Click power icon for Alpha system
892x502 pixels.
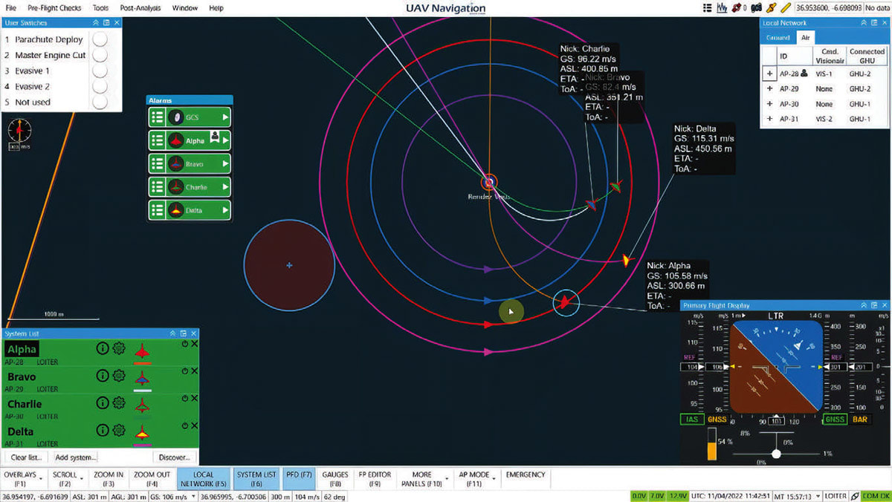pyautogui.click(x=184, y=344)
